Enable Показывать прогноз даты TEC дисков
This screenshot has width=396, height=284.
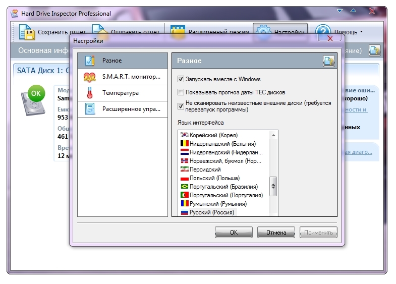click(181, 92)
